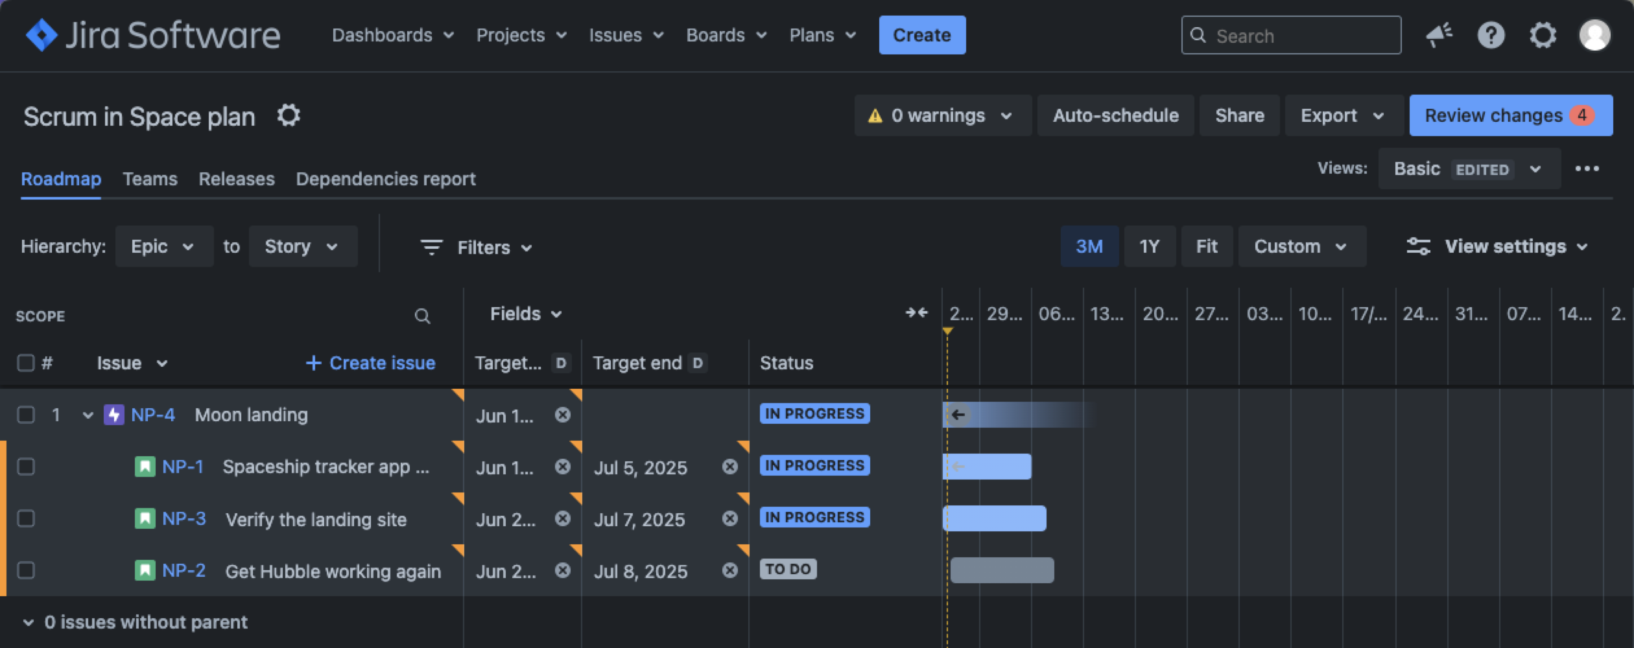Screen dimensions: 1634x648
Task: Open the Releases tab
Action: 236,179
